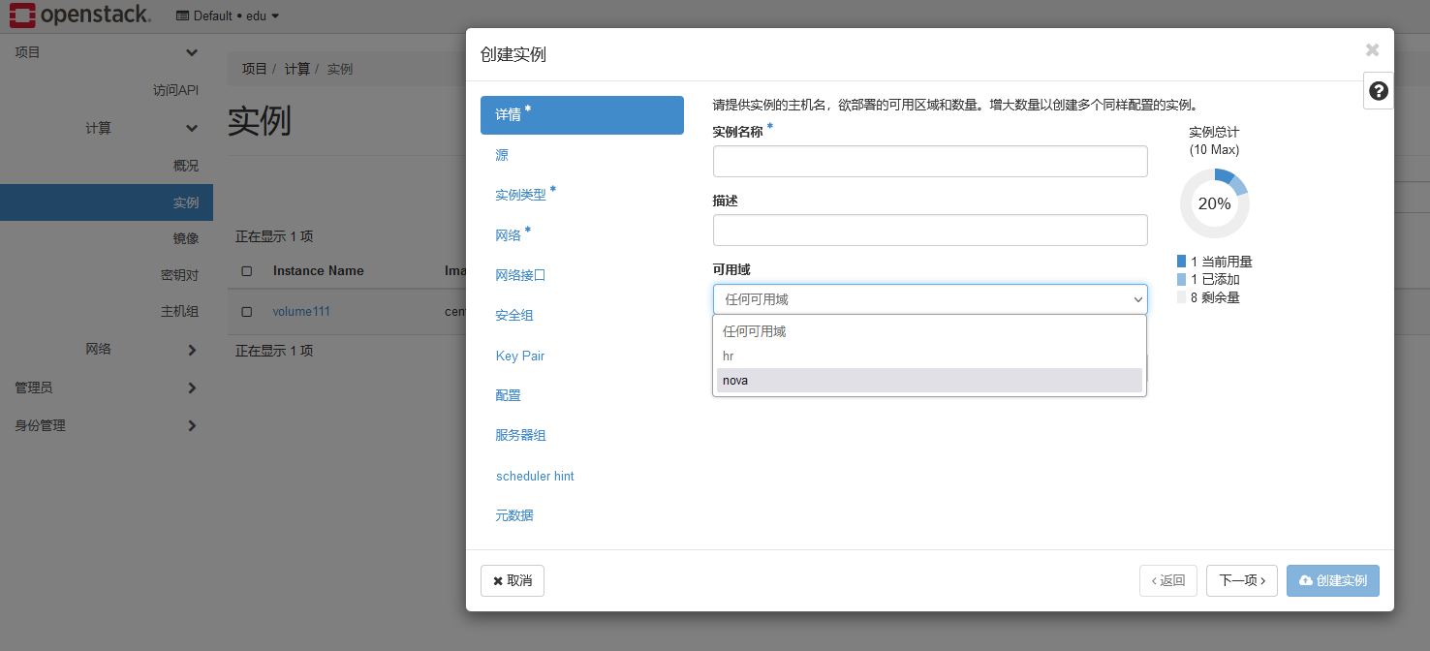Switch to the 源 wizard step

coord(502,155)
